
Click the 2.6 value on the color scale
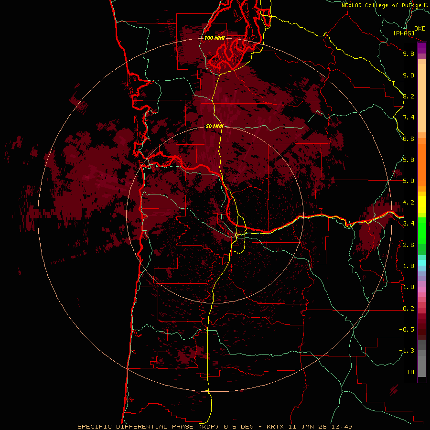click(408, 245)
